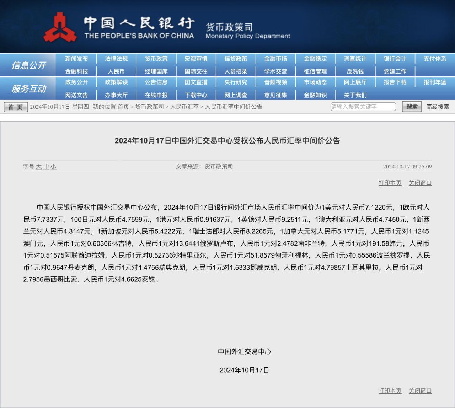Open the 金融市场 section
Viewport: 455px width, 409px height.
click(275, 59)
